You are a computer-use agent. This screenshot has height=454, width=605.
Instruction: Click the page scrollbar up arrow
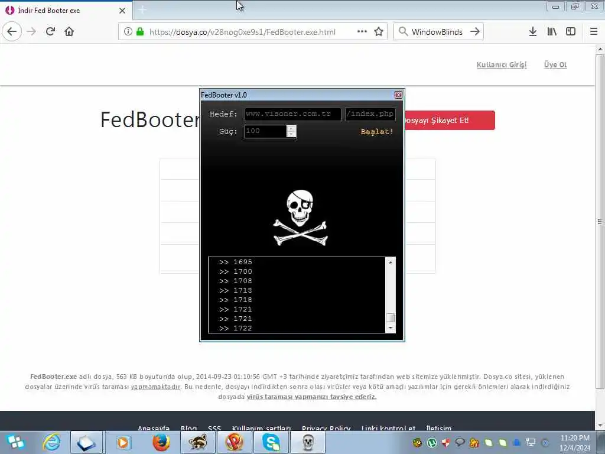[600, 49]
